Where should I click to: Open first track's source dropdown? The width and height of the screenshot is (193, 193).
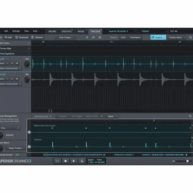(x=4, y=63)
